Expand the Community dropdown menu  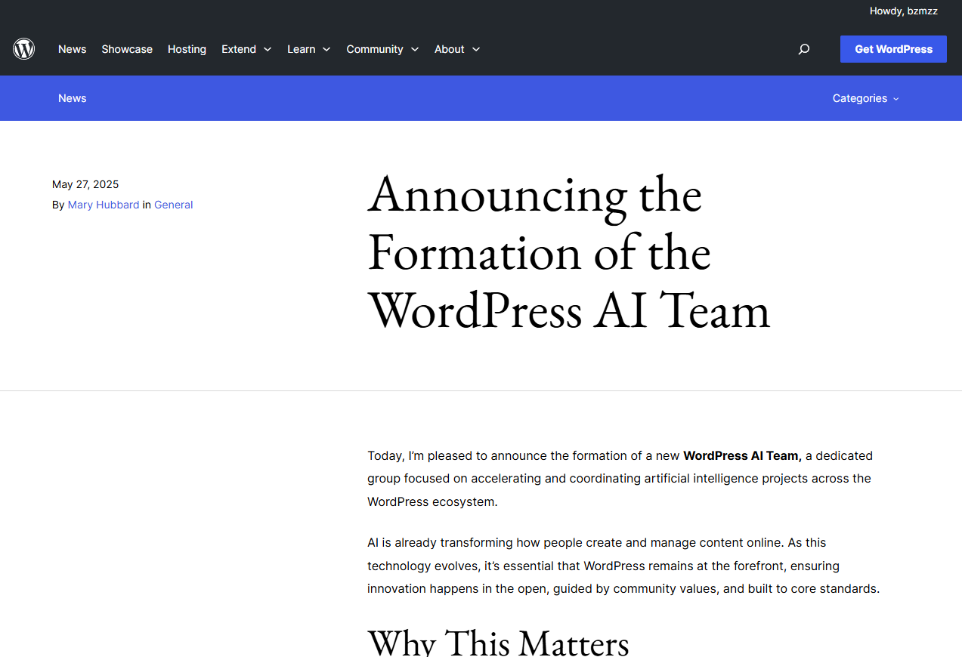pyautogui.click(x=382, y=49)
